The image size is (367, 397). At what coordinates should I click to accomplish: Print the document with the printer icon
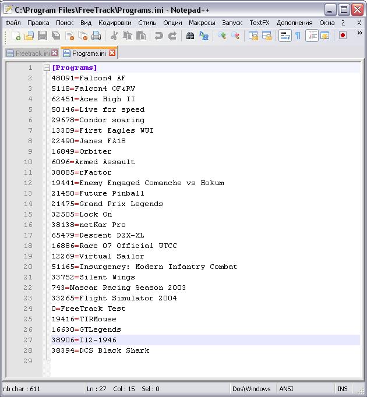point(96,36)
